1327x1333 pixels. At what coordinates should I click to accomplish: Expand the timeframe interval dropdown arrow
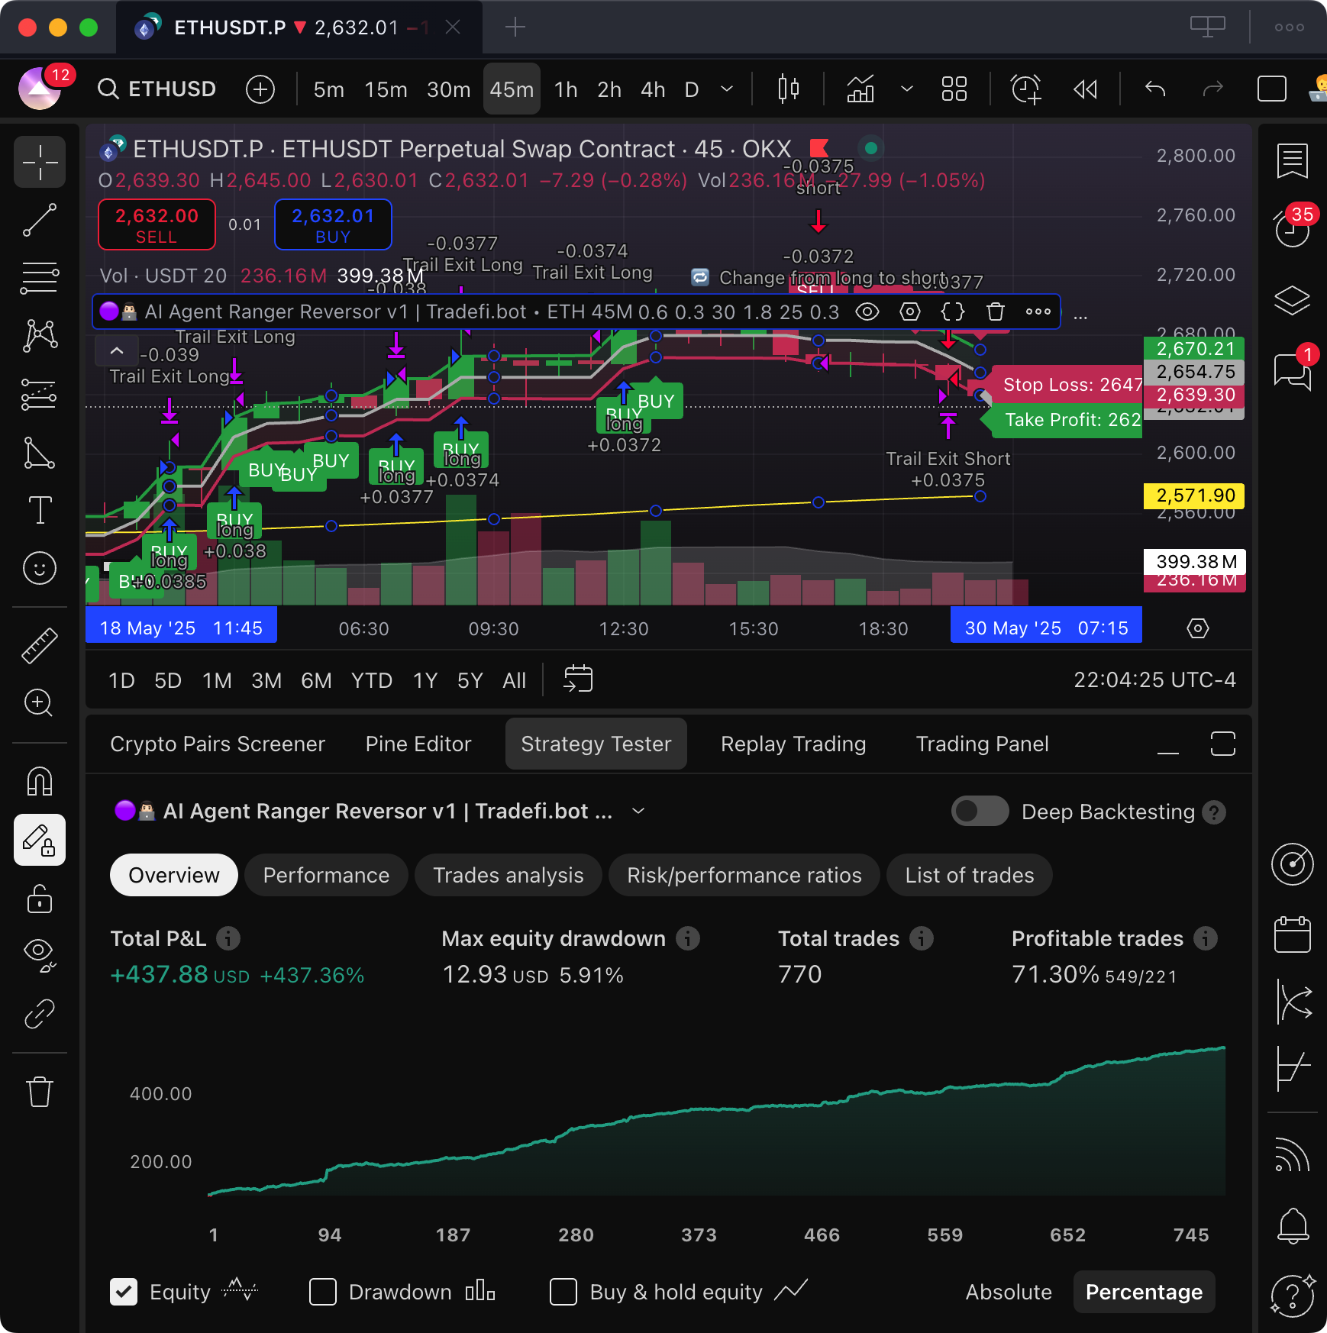[727, 89]
